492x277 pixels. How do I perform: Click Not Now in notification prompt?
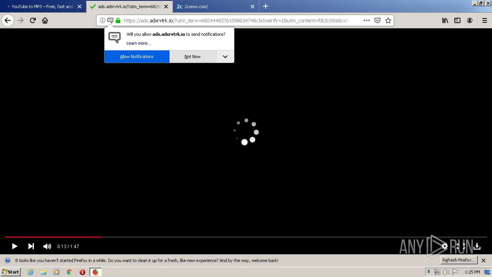tap(193, 57)
